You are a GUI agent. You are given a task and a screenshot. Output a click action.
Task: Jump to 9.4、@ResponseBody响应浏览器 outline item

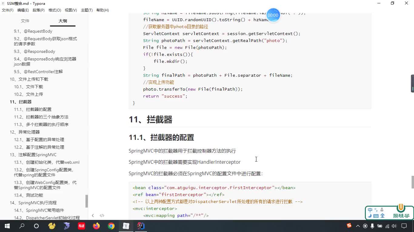pos(45,61)
